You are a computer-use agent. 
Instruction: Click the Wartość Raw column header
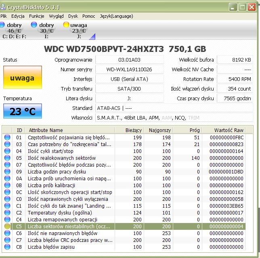pos(224,130)
